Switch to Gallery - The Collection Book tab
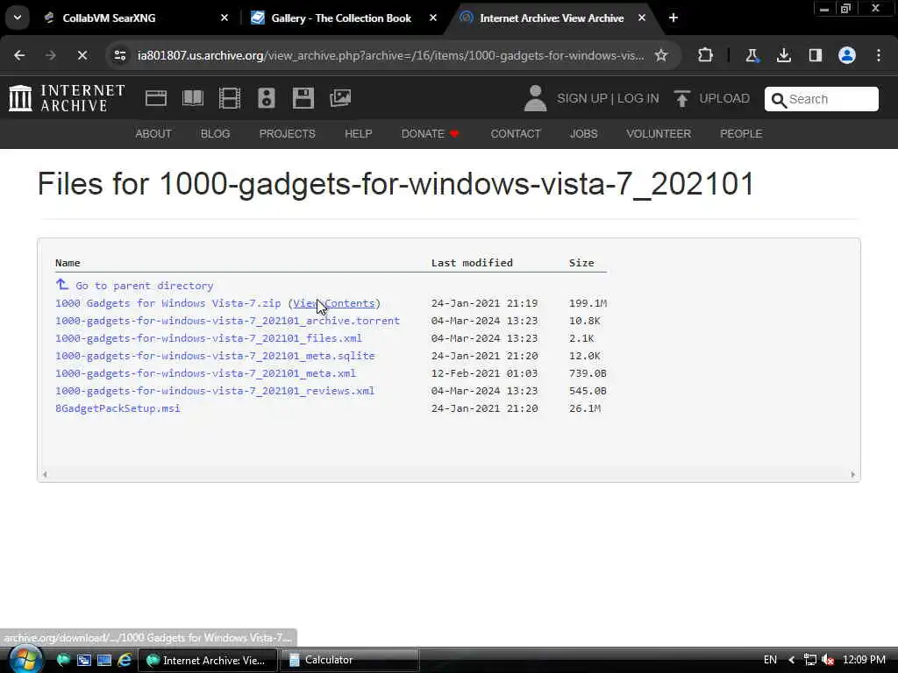Image resolution: width=898 pixels, height=673 pixels. click(344, 18)
